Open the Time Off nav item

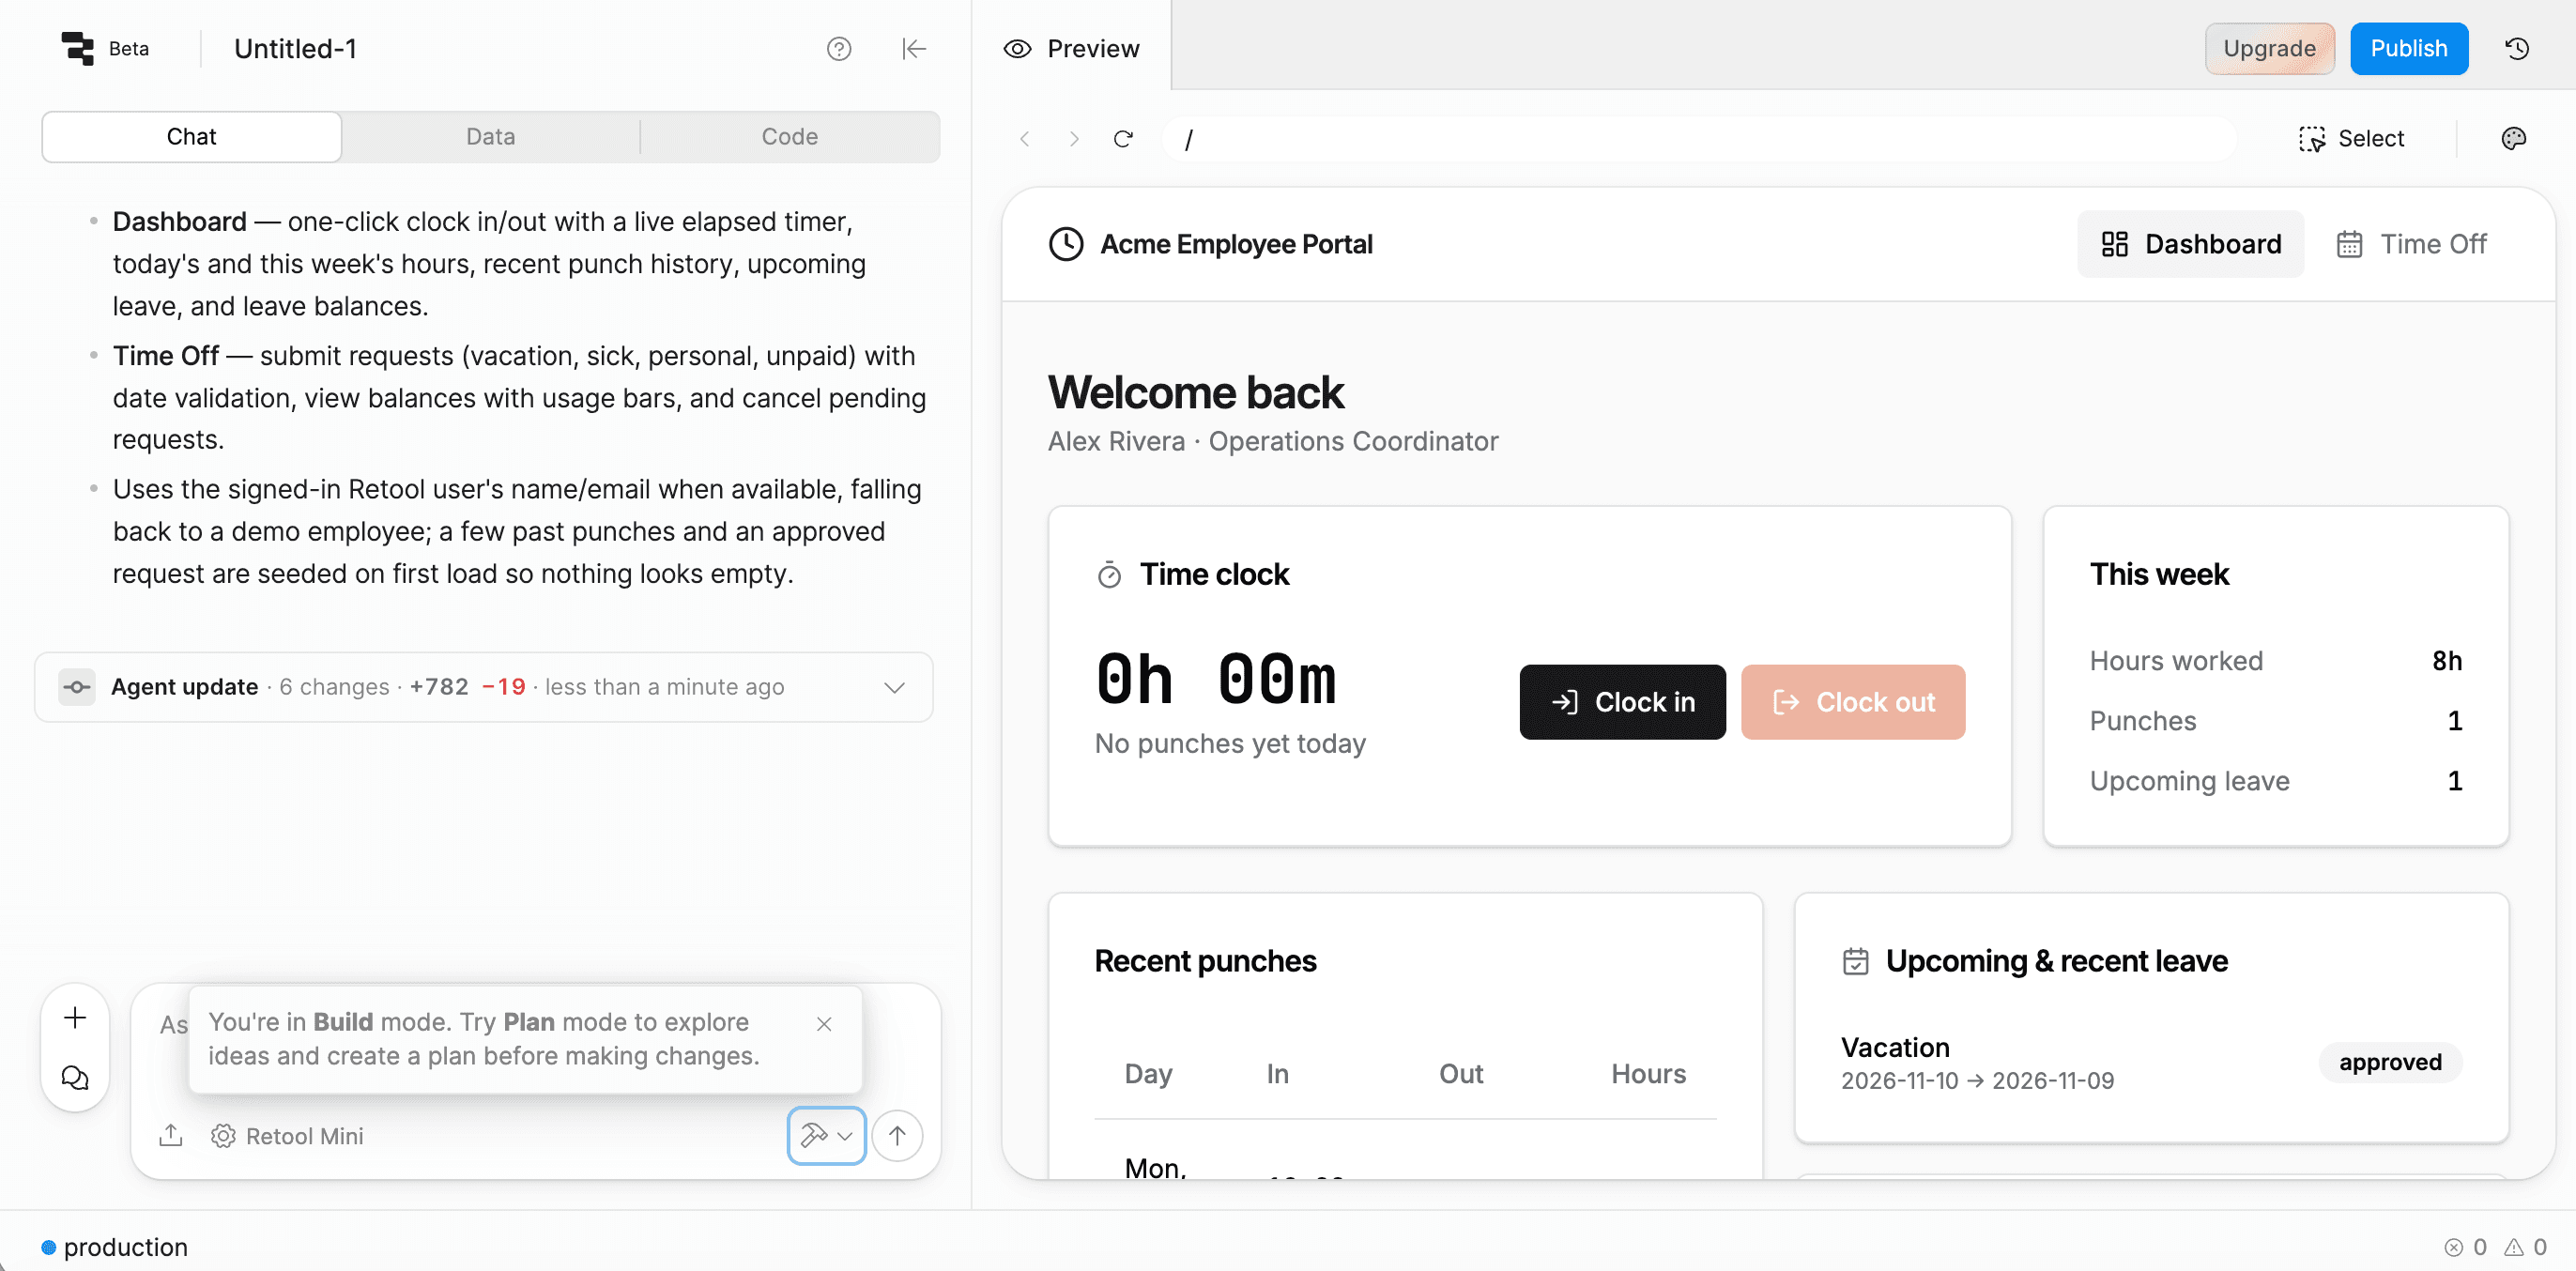coord(2411,244)
